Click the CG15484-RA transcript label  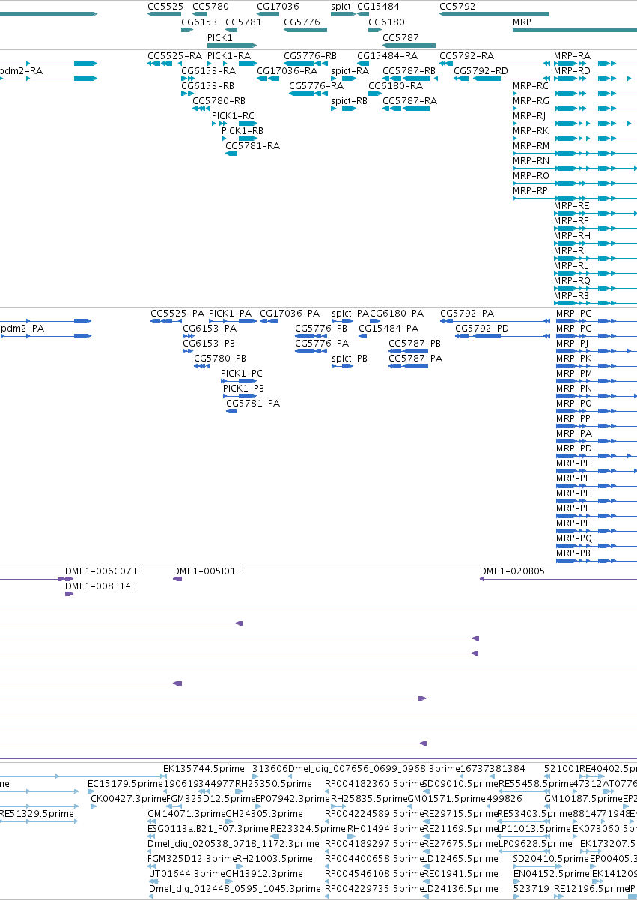pyautogui.click(x=387, y=56)
